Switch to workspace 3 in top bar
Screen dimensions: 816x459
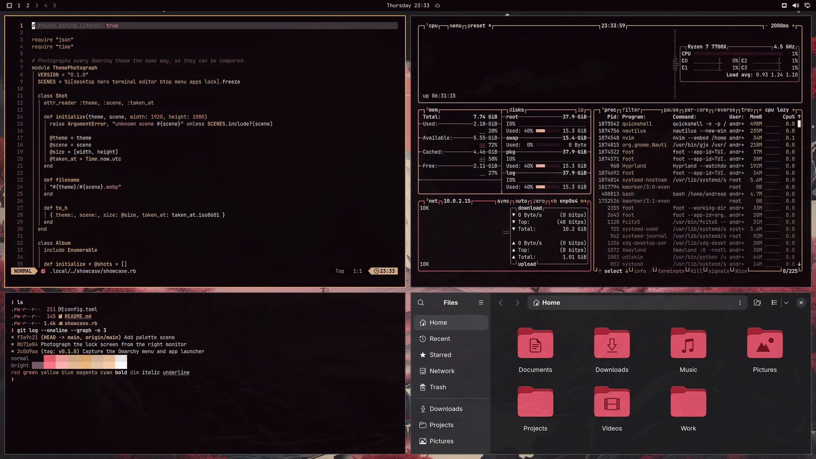point(37,6)
